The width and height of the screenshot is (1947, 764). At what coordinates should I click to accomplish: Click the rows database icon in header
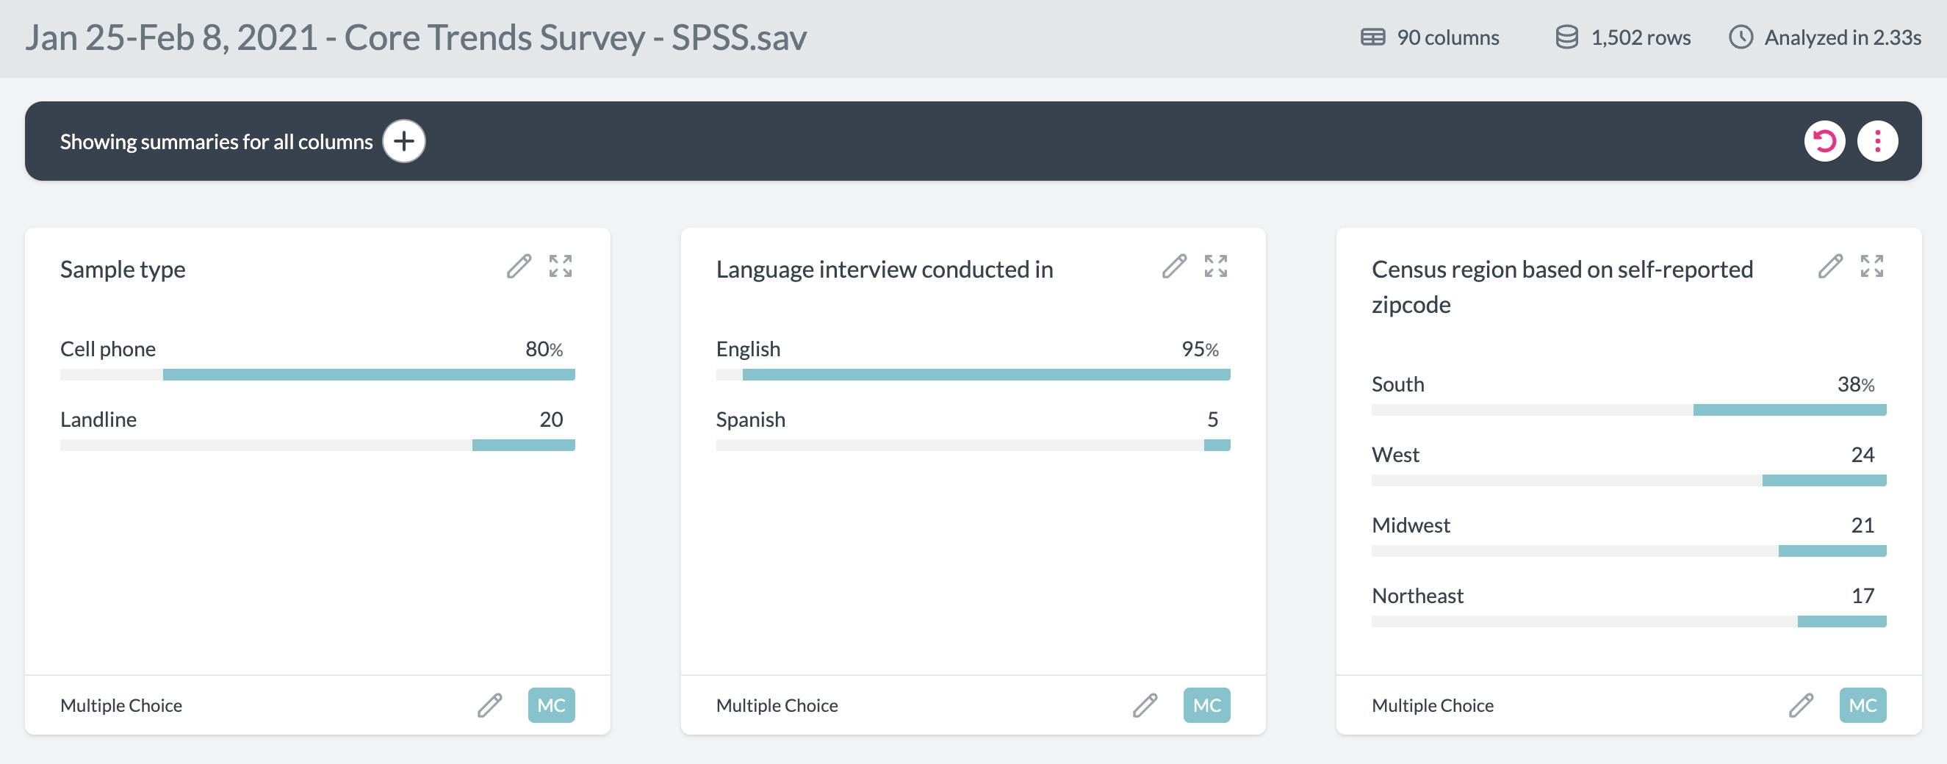pos(1566,36)
